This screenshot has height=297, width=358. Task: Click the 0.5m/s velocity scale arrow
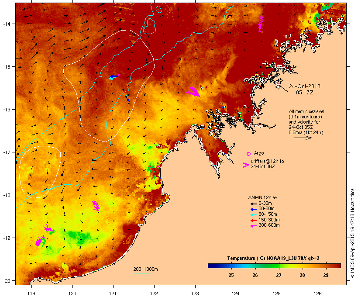(303, 138)
